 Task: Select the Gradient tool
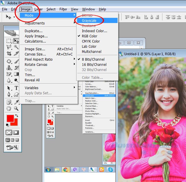16,74
